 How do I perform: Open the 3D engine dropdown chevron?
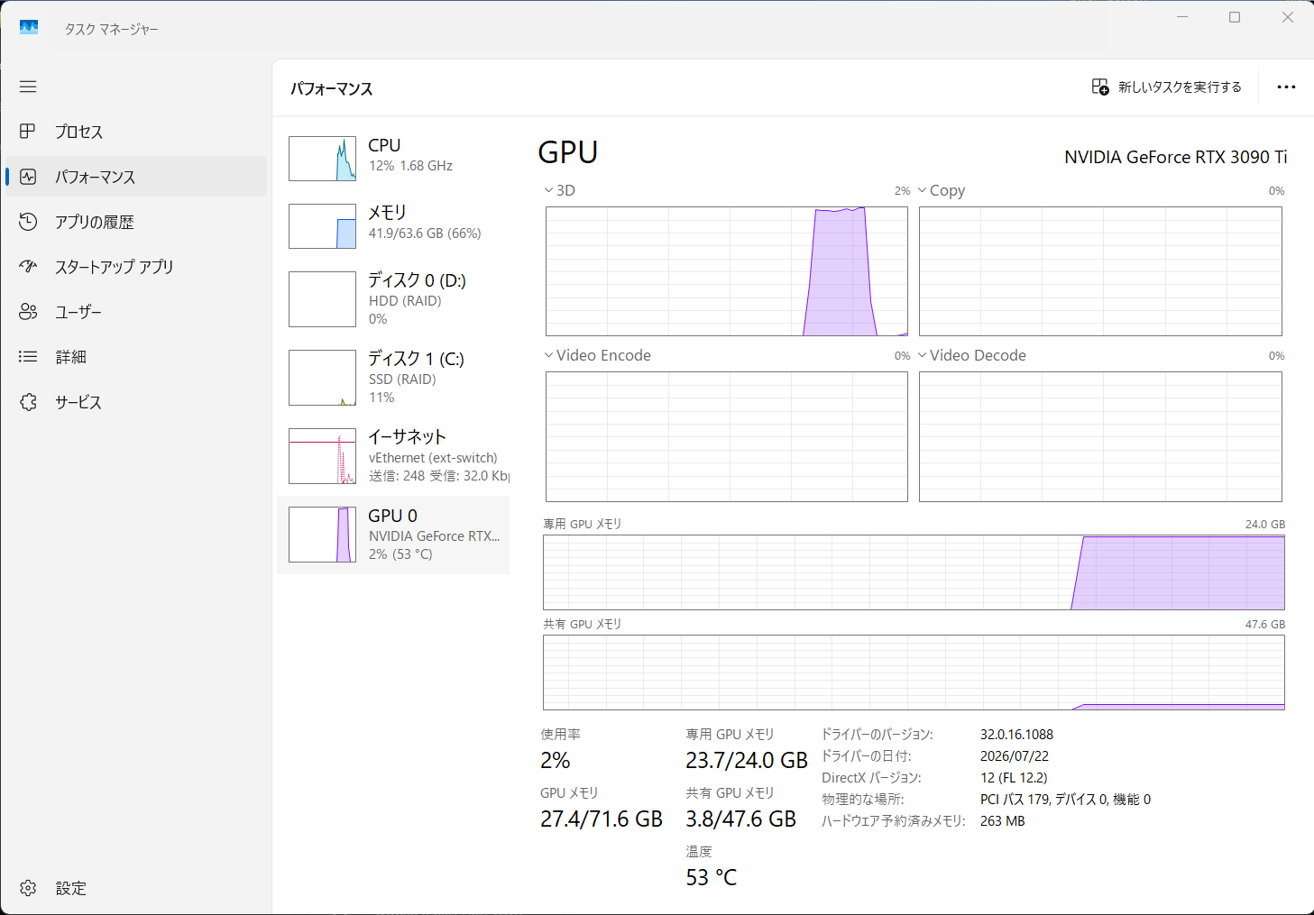click(548, 190)
